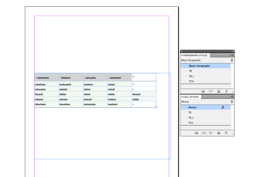
Task: Click the Cell Styles Quick Apply lightning
Action: pos(232,102)
